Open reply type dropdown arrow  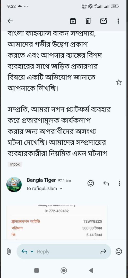pyautogui.click(x=32, y=251)
